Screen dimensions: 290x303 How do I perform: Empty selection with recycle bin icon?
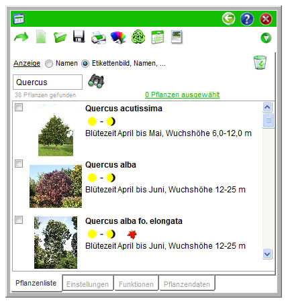click(260, 62)
